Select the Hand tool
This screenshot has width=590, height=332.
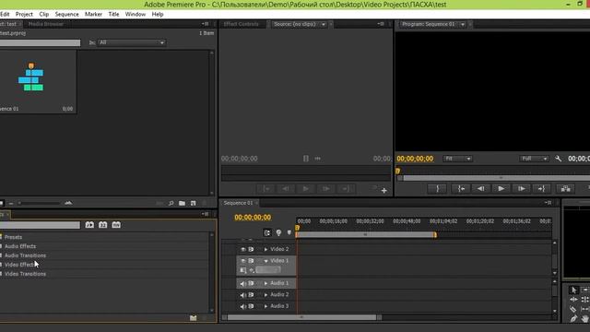coord(584,319)
